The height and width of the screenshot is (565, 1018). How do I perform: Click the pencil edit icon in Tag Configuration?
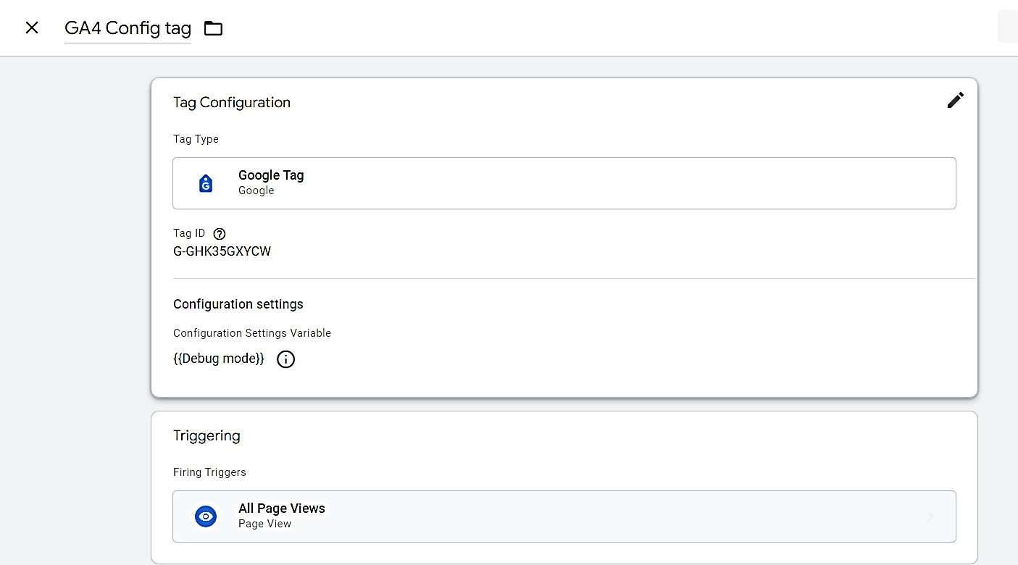pyautogui.click(x=956, y=101)
